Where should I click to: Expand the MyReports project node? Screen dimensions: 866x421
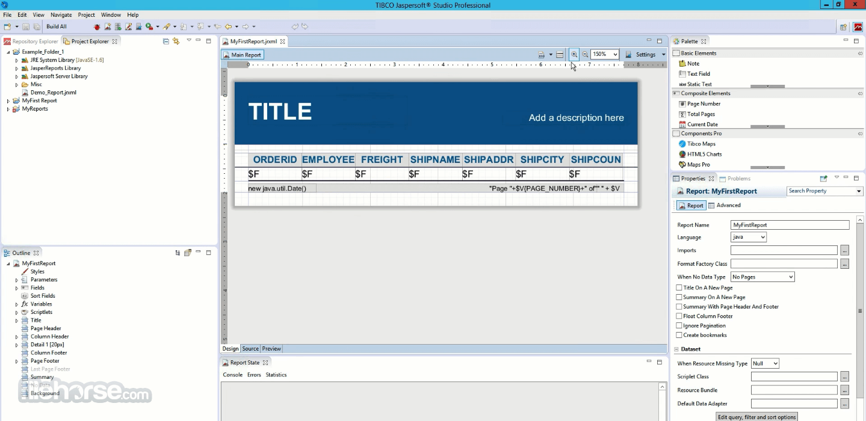tap(8, 109)
